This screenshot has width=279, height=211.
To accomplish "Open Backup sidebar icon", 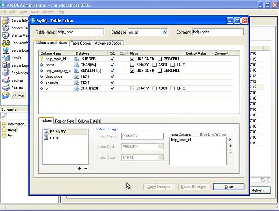I will tap(6, 80).
